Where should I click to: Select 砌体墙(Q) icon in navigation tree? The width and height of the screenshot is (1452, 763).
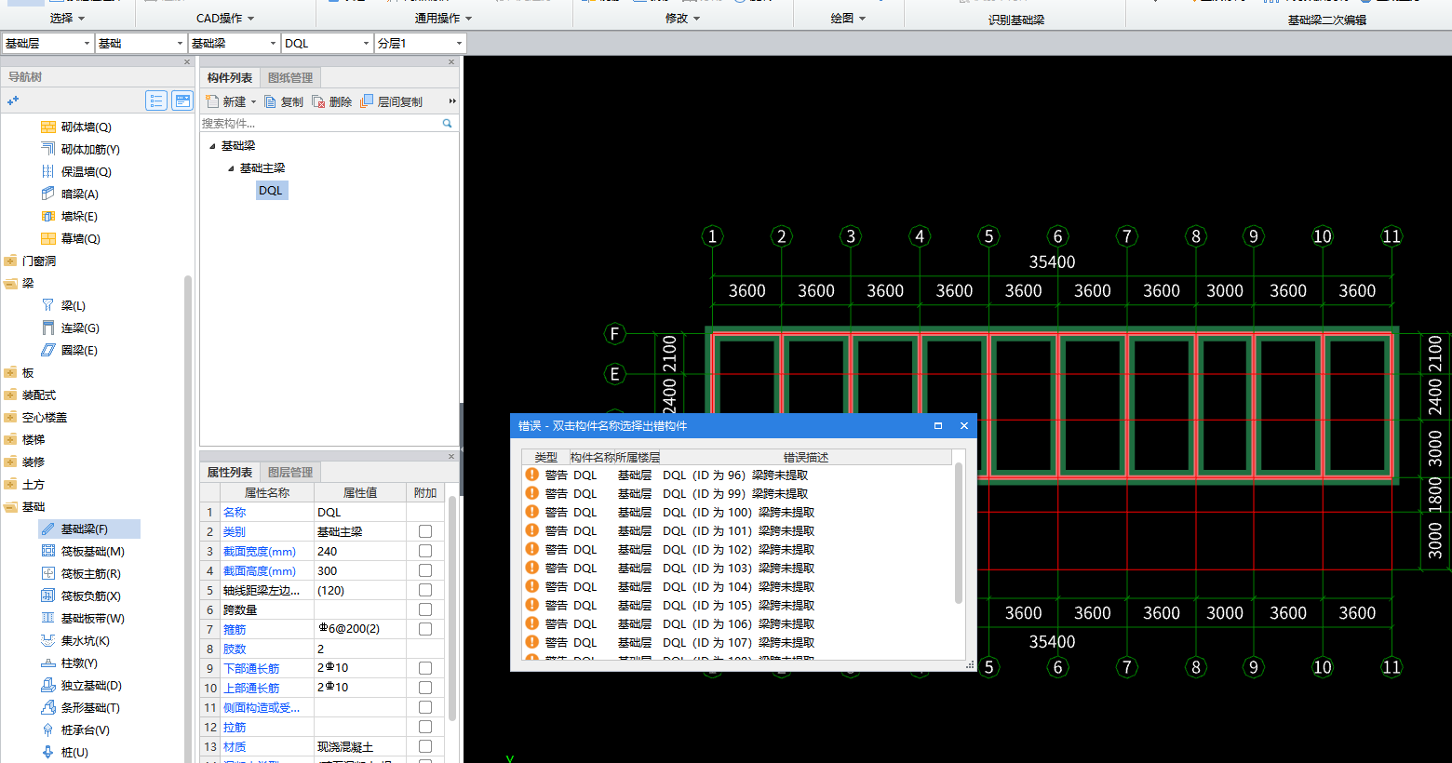pyautogui.click(x=48, y=127)
